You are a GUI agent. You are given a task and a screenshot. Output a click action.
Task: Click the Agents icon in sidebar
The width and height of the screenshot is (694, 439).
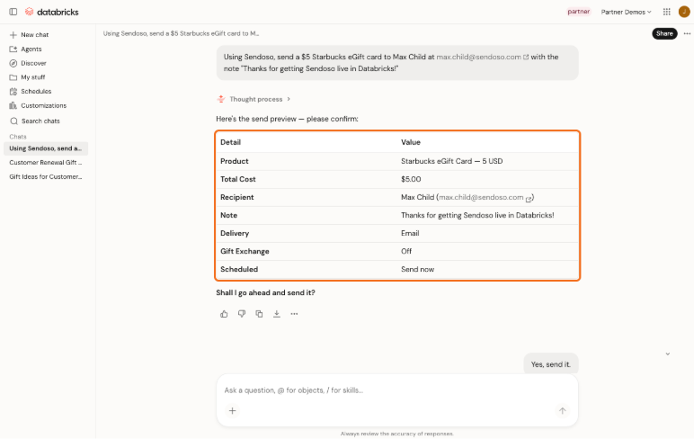pyautogui.click(x=13, y=49)
